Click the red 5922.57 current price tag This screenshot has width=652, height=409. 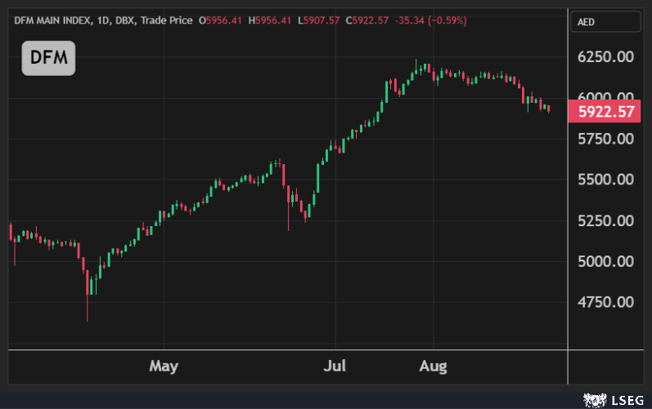click(606, 112)
